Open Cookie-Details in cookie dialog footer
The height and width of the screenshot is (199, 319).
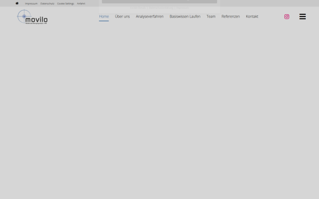(138, 8)
